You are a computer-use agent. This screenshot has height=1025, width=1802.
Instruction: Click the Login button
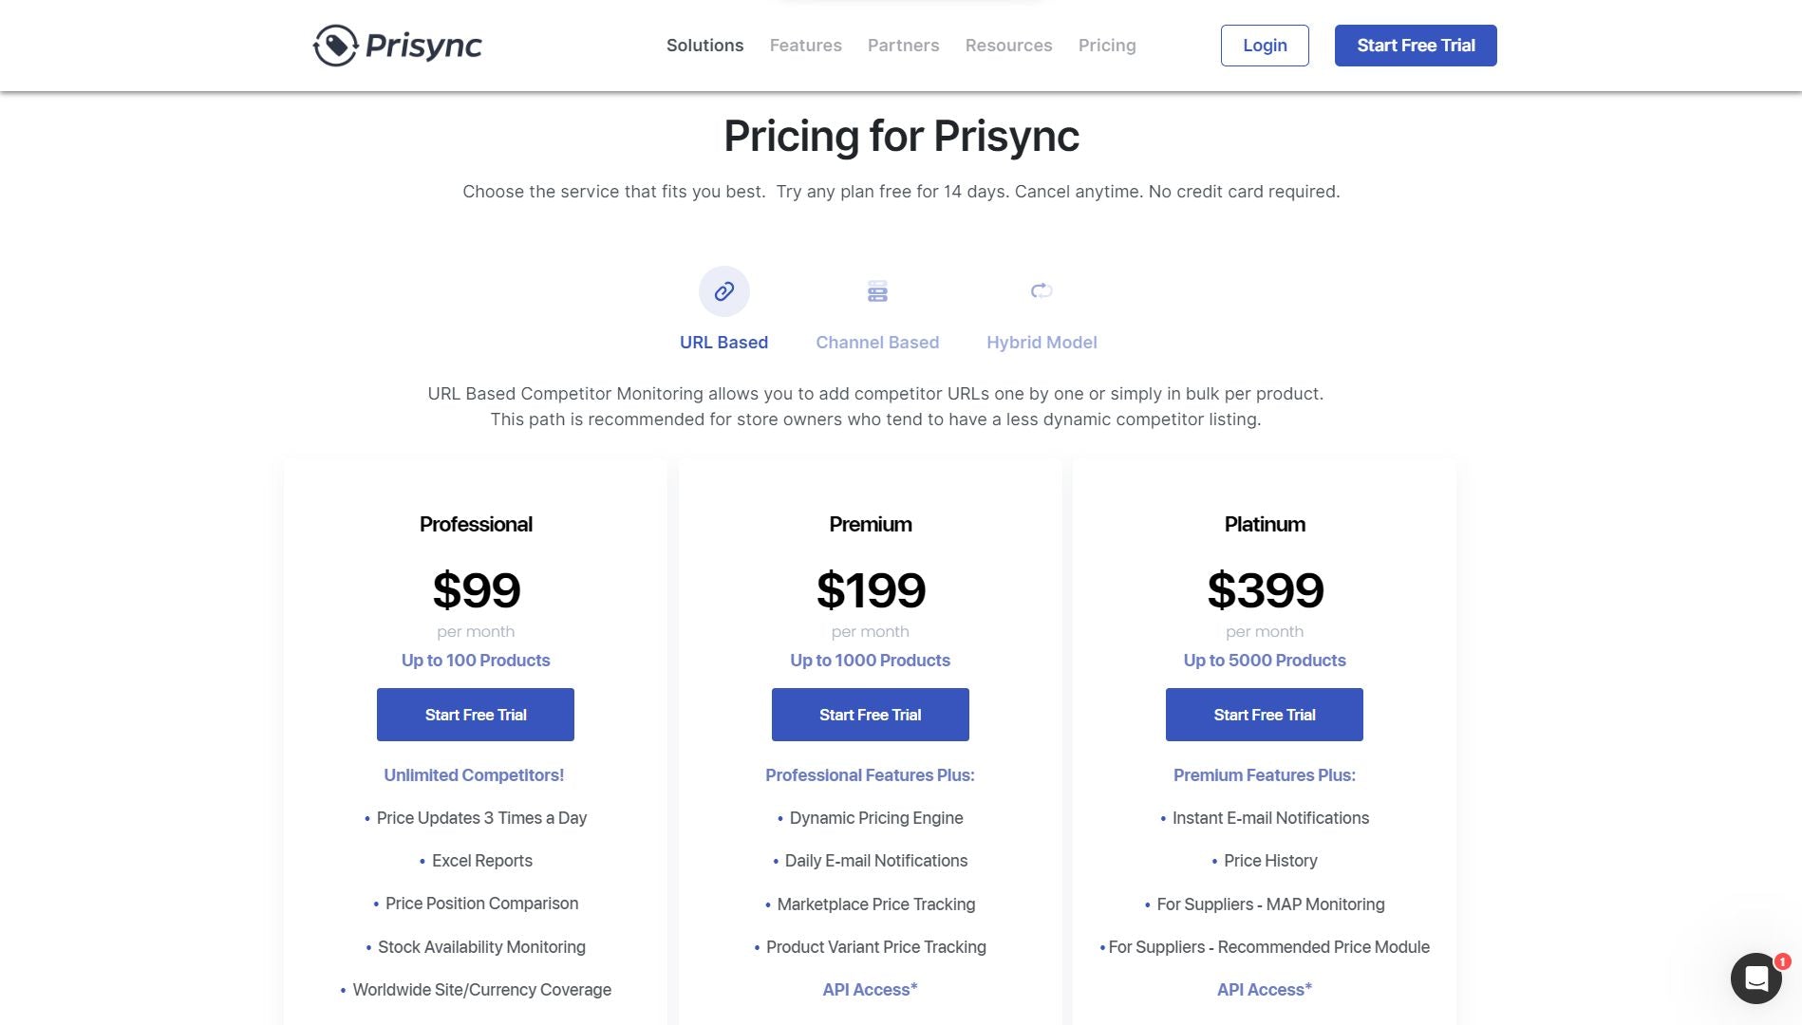[x=1265, y=46]
